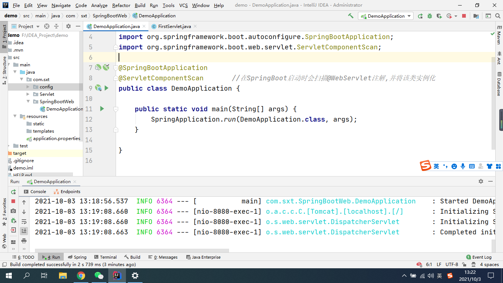
Task: Click the UTF-8 encoding indicator
Action: [452, 265]
